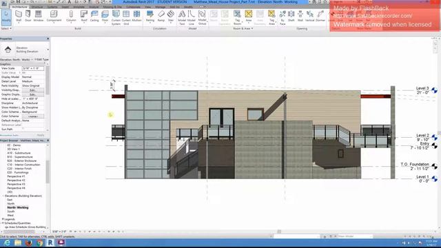Viewport: 441px width, 248px height.
Task: Open the View ribbon tab
Action: [147, 7]
